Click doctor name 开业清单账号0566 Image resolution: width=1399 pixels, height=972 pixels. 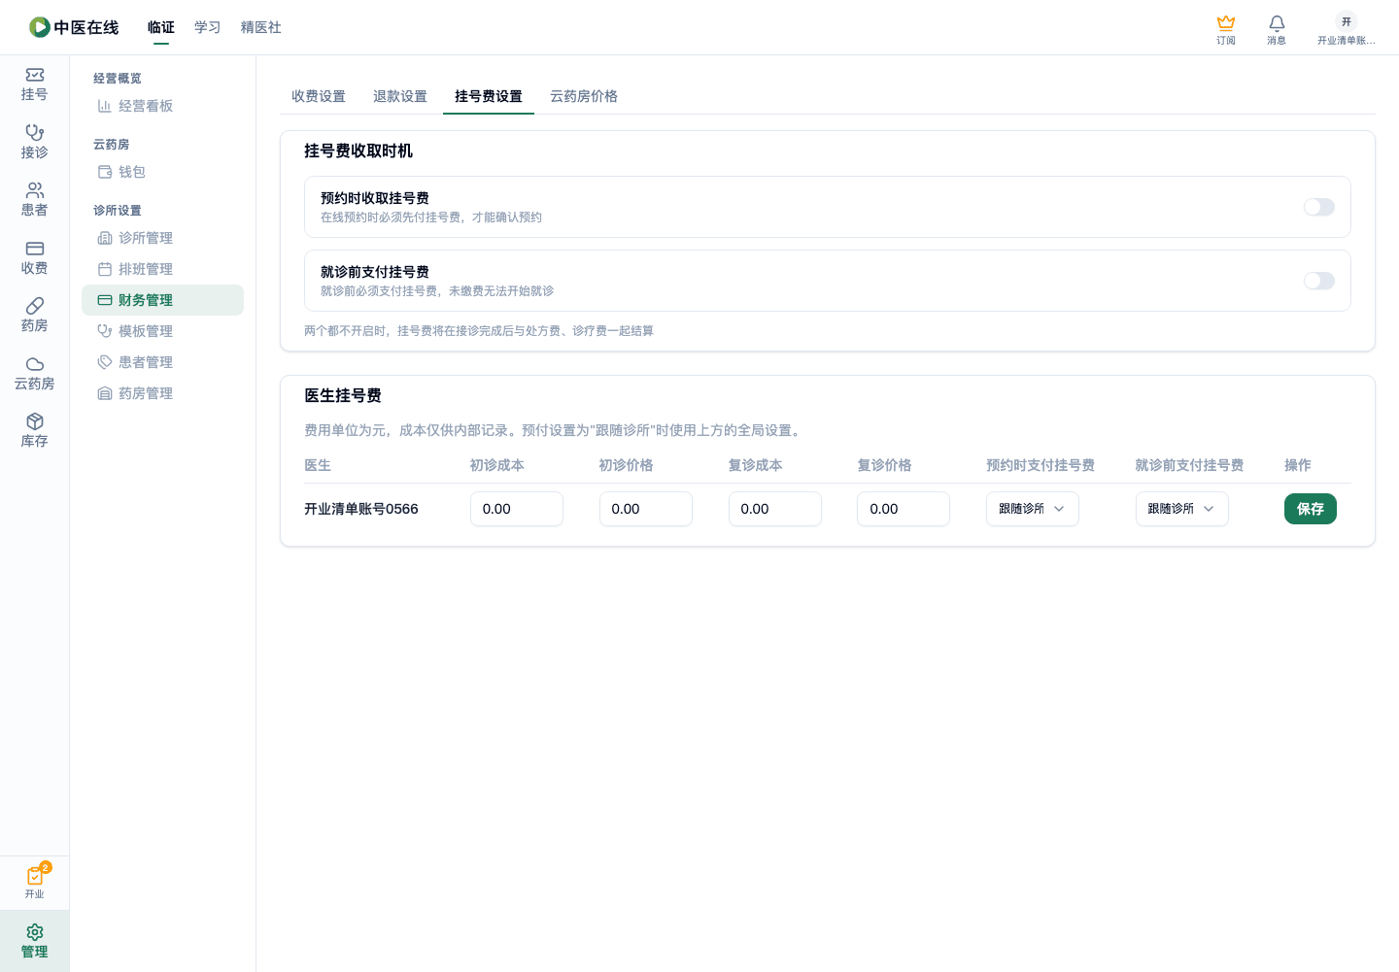(x=361, y=509)
